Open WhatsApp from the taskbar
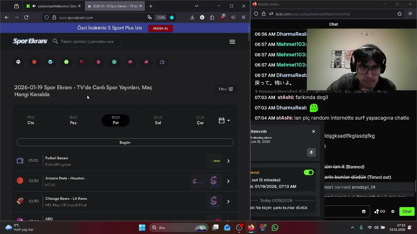 coord(275,227)
